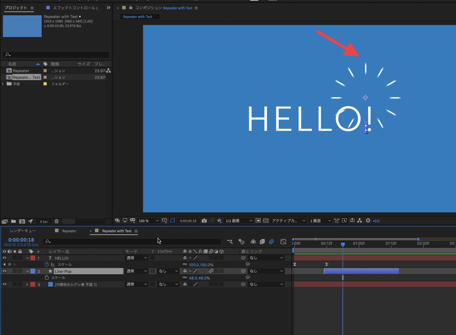
Task: Click the Scale stopwatch on HELLO! layer
Action: tap(47, 264)
